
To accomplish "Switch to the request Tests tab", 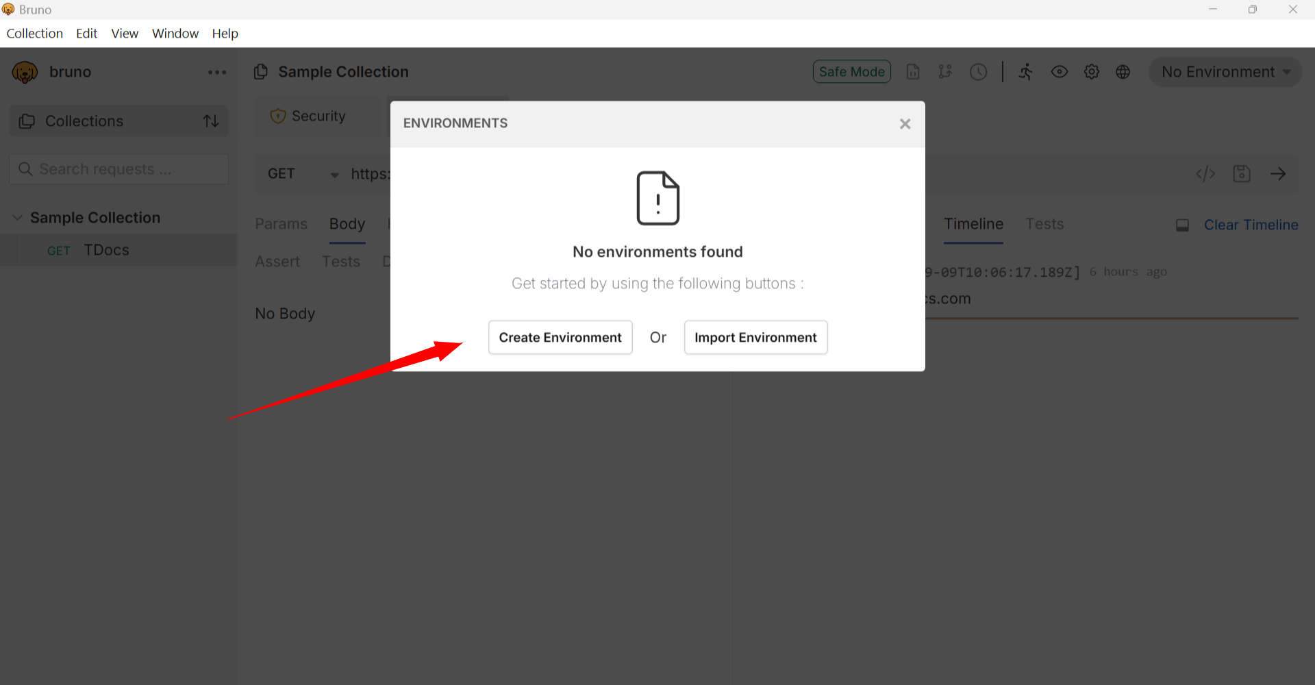I will tap(341, 262).
